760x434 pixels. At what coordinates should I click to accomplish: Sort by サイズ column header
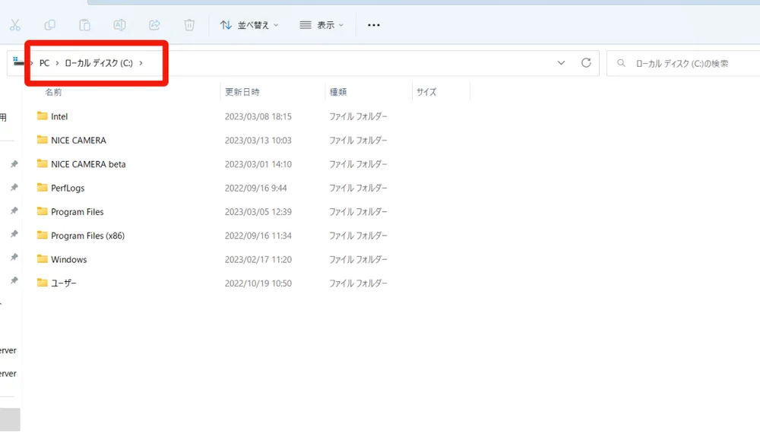pyautogui.click(x=426, y=92)
